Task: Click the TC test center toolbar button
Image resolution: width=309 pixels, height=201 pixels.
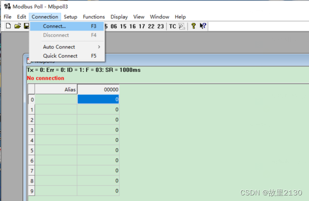Action: click(172, 26)
